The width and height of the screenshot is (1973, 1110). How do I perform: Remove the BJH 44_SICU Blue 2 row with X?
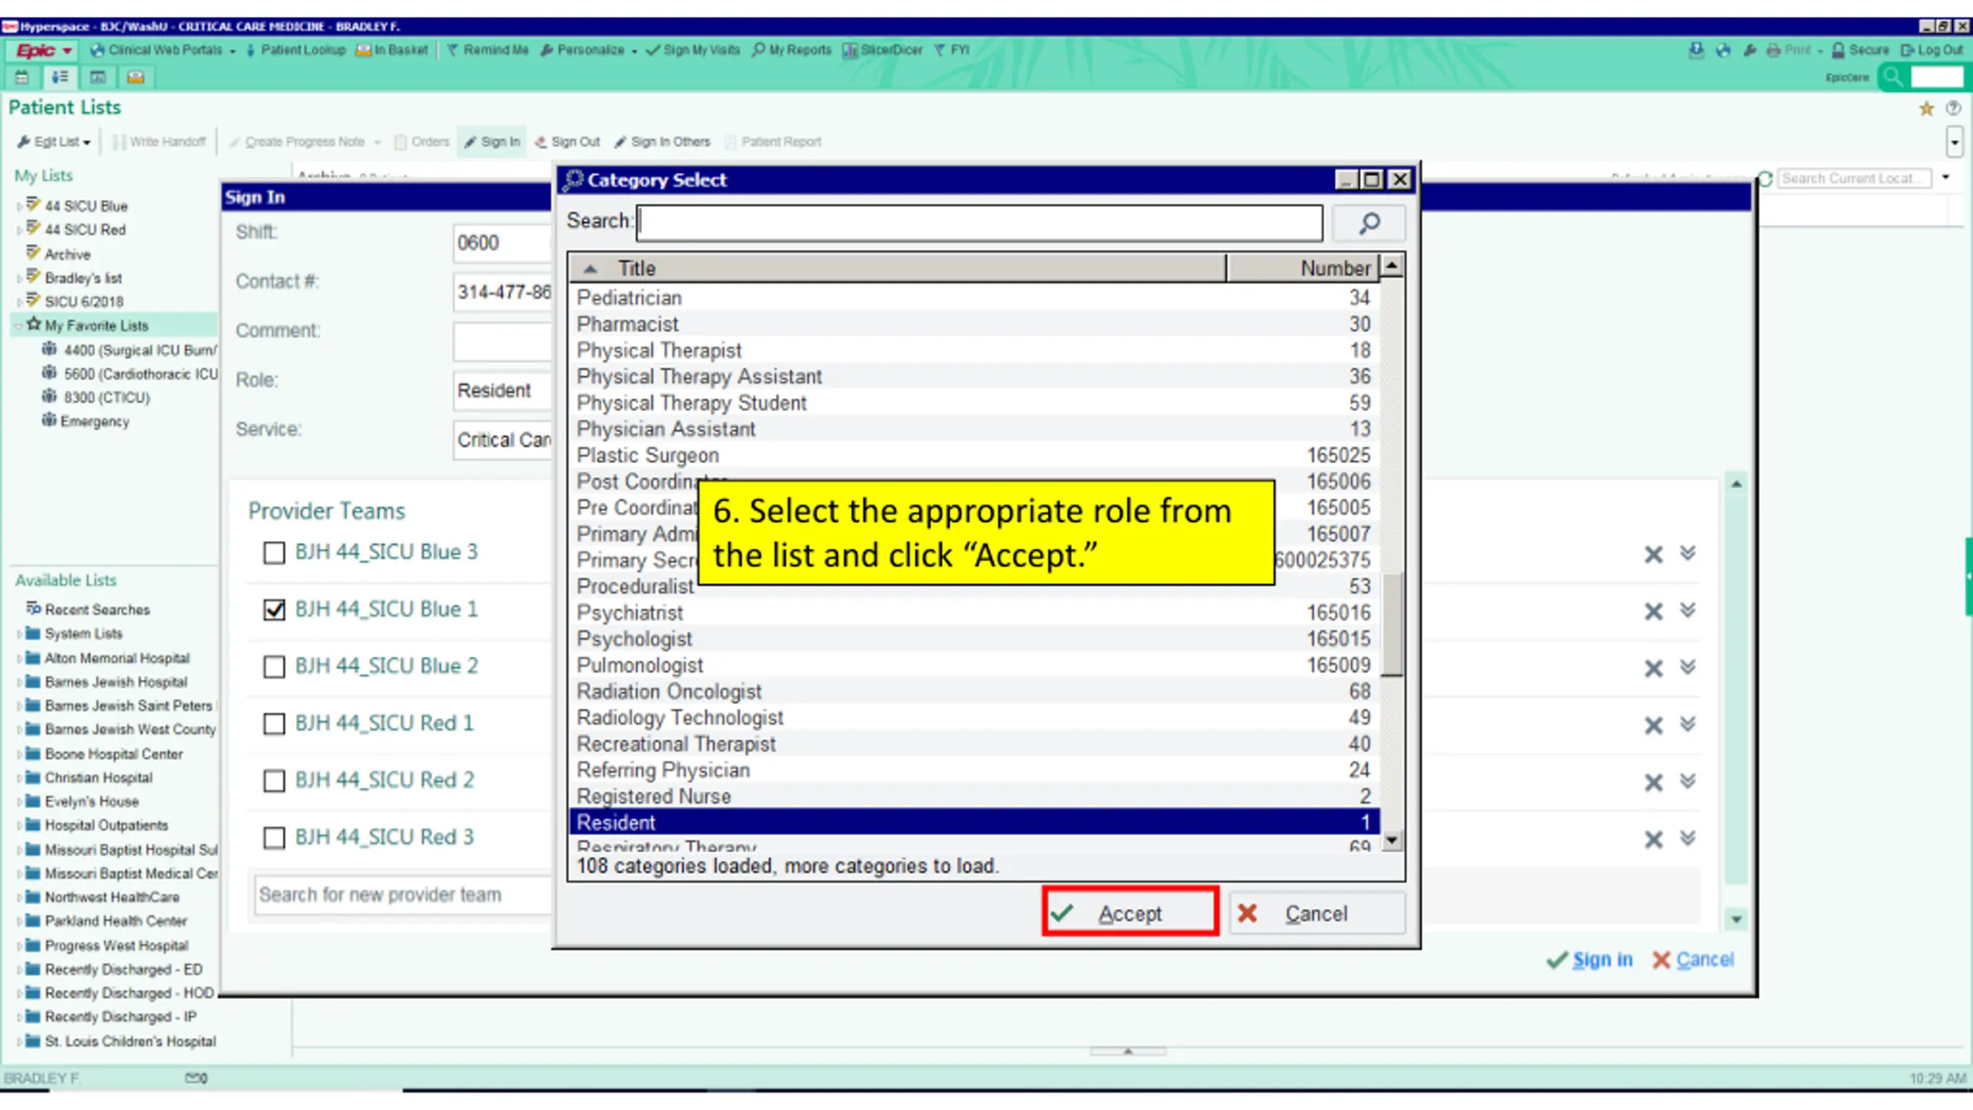(x=1654, y=668)
